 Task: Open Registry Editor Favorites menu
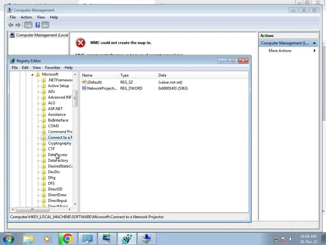pyautogui.click(x=53, y=68)
